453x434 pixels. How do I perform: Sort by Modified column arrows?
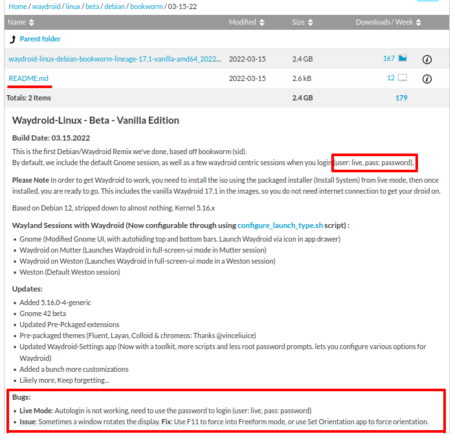(261, 22)
